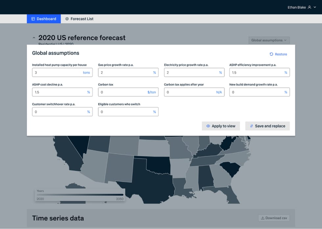The image size is (322, 229).
Task: Click the Restore circular arrow icon
Action: coord(271,54)
